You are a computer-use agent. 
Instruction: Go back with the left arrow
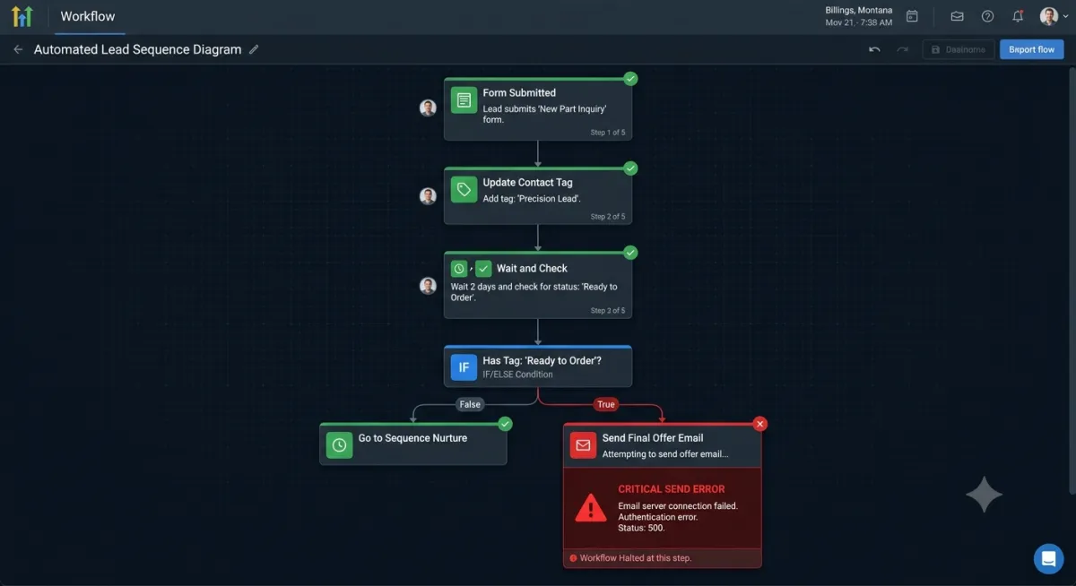coord(18,49)
